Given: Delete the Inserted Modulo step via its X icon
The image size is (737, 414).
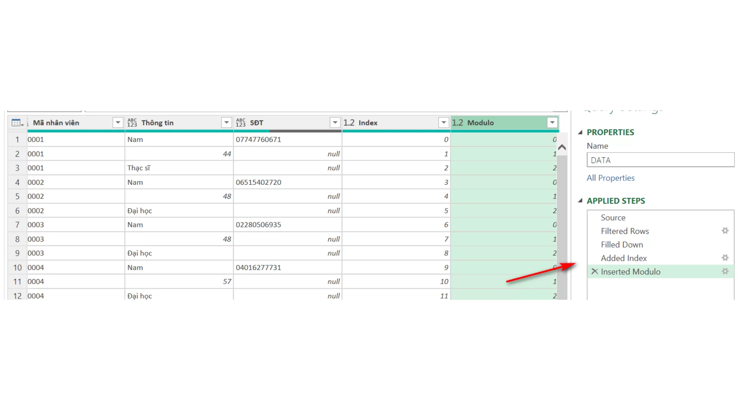Looking at the screenshot, I should pos(595,271).
